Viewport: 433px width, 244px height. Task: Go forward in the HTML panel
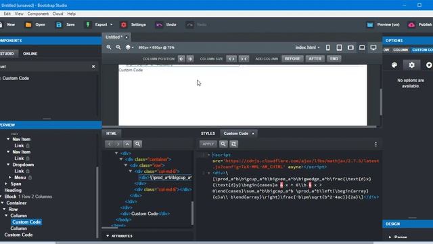pyautogui.click(x=118, y=144)
